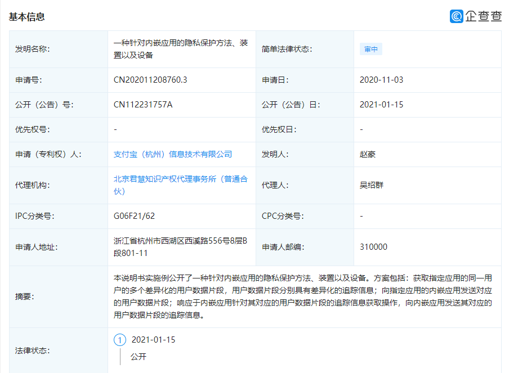509x373 pixels.
Task: Click the date in the 公开（公告）日 row
Action: click(381, 105)
